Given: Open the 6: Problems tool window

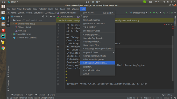Looking at the screenshot, I should pos(17,95).
